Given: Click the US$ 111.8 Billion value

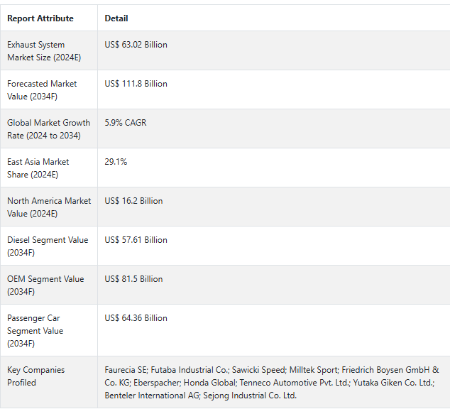Looking at the screenshot, I should 136,84.
